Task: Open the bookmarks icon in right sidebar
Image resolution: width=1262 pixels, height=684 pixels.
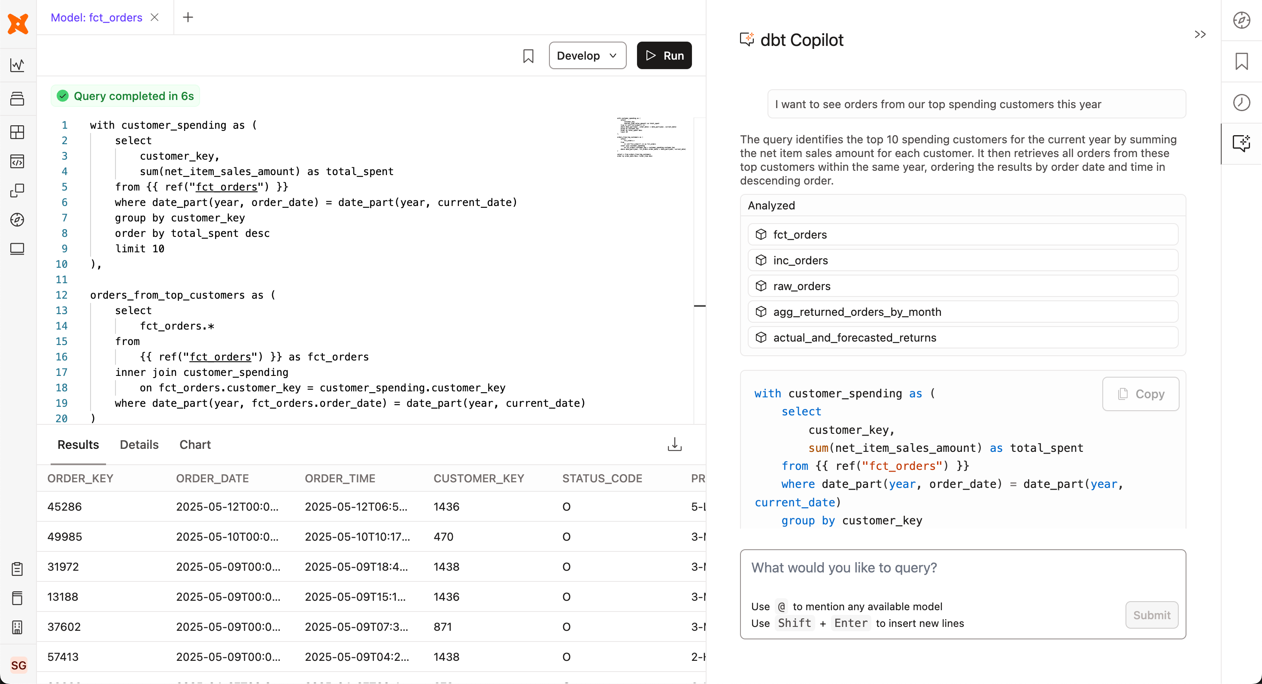Action: [1241, 62]
